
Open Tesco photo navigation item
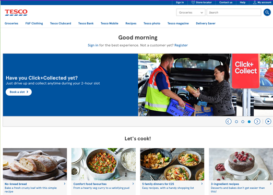point(152,23)
